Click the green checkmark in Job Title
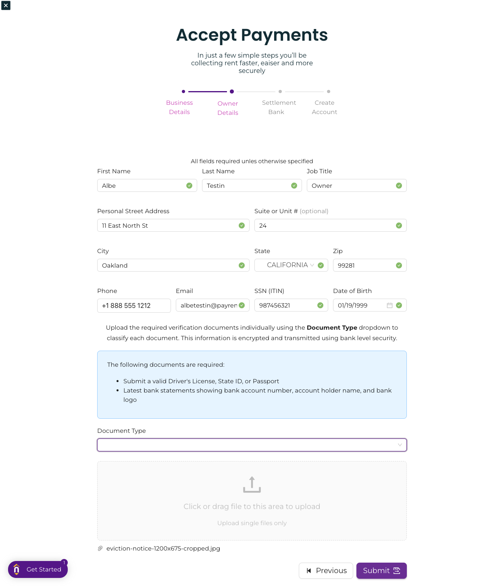Screen dimensions: 504x586 pyautogui.click(x=399, y=185)
